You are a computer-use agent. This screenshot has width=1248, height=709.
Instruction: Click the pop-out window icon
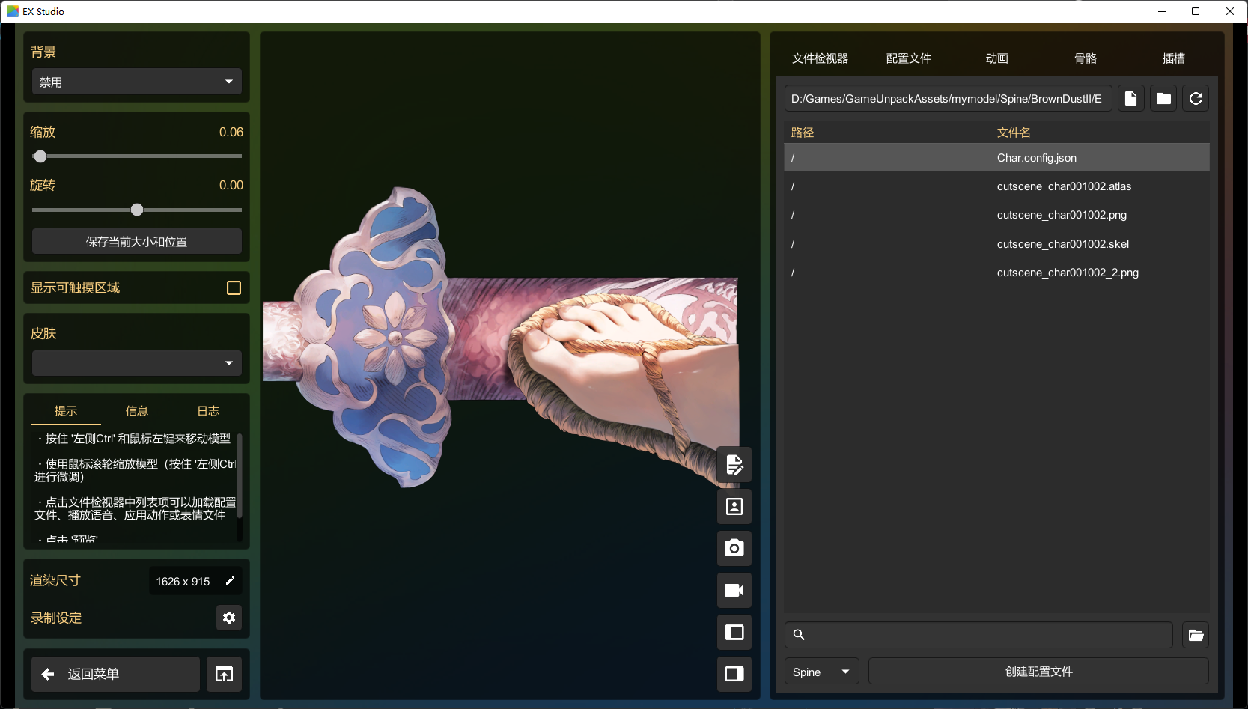[224, 675]
